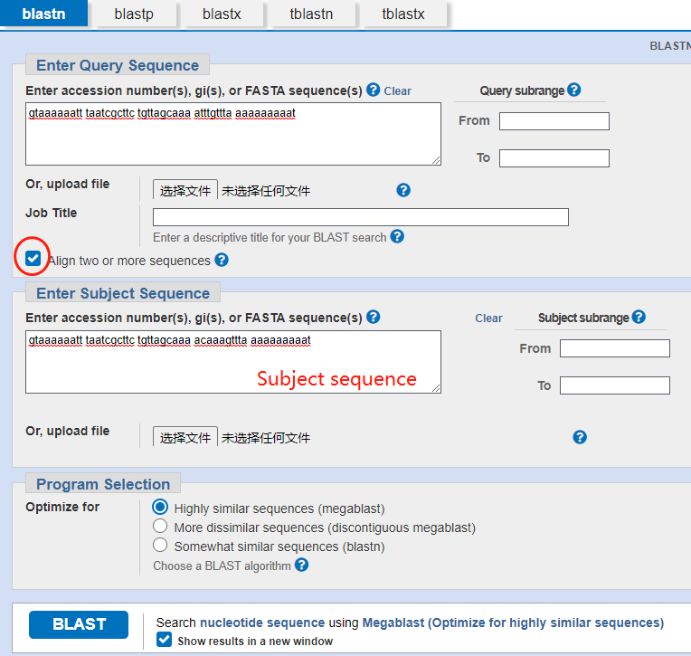691x656 pixels.
Task: Open help icon for Align two or more sequences
Action: click(222, 260)
